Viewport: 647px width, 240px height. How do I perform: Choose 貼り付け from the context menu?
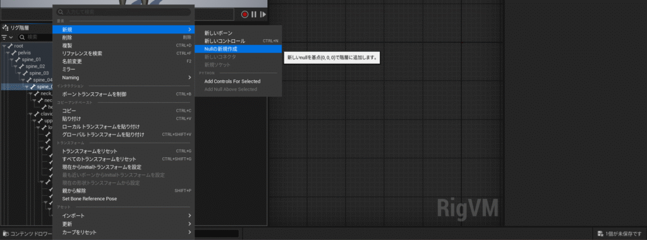click(x=123, y=119)
